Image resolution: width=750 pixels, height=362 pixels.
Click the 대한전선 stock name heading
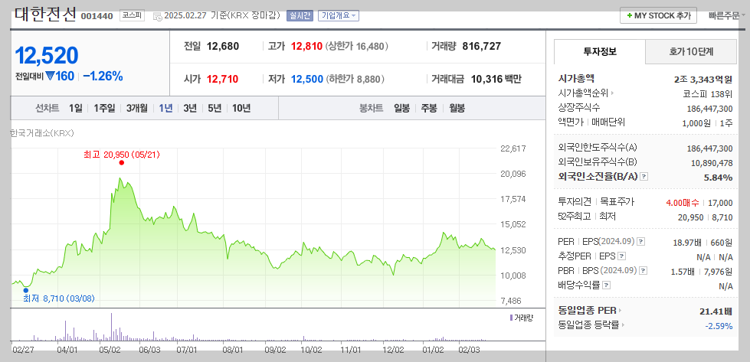tap(45, 14)
